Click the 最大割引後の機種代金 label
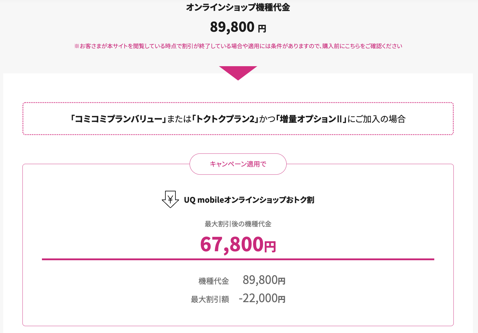This screenshot has width=478, height=333. click(x=238, y=224)
